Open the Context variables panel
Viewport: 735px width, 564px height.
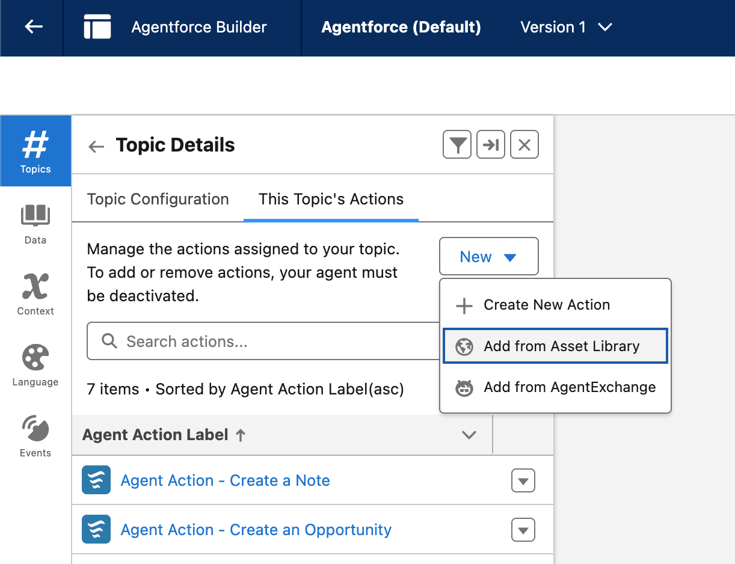35,295
